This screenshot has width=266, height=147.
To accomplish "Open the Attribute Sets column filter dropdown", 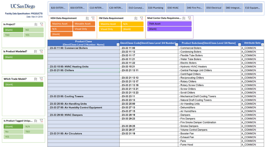I will coord(262,44).
